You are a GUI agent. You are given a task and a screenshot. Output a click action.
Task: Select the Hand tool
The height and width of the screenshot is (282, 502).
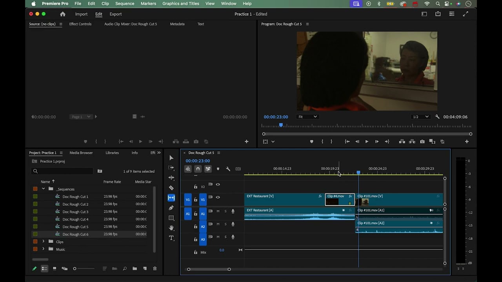pyautogui.click(x=171, y=228)
